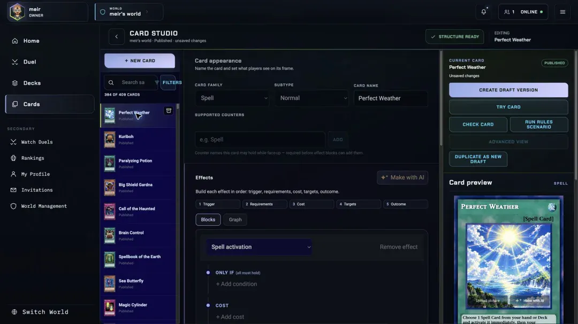Click Run Rules Scenario

click(539, 125)
